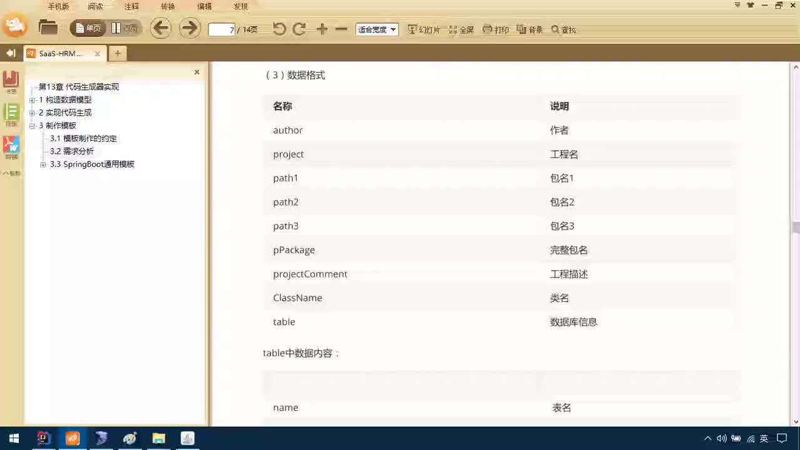Select outline item 3 制作模板
The height and width of the screenshot is (450, 800).
58,126
